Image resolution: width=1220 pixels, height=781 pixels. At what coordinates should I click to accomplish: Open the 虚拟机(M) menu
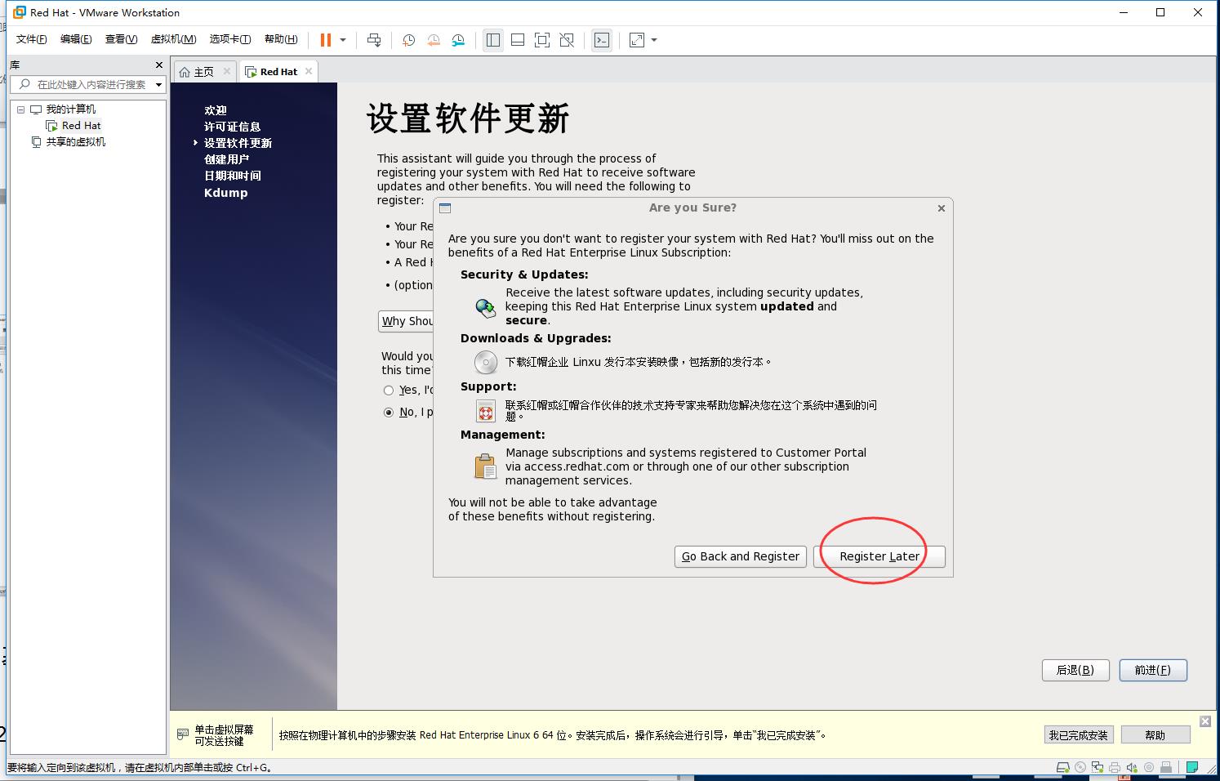[173, 39]
